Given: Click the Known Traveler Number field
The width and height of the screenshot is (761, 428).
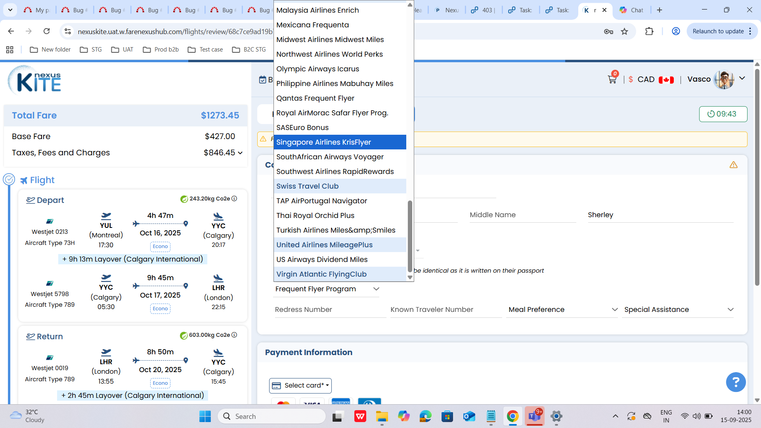Looking at the screenshot, I should pos(446,310).
